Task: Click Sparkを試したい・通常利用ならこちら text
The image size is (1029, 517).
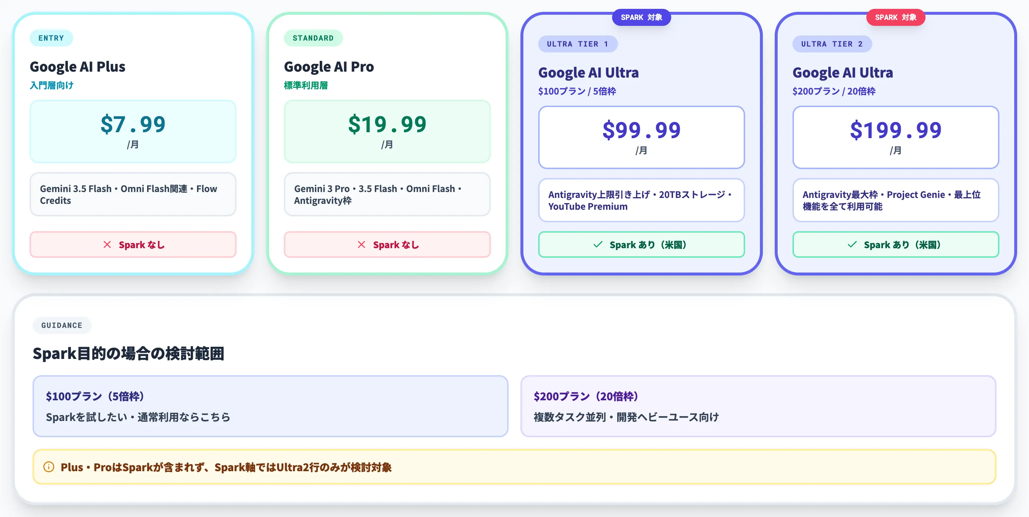Action: (138, 417)
